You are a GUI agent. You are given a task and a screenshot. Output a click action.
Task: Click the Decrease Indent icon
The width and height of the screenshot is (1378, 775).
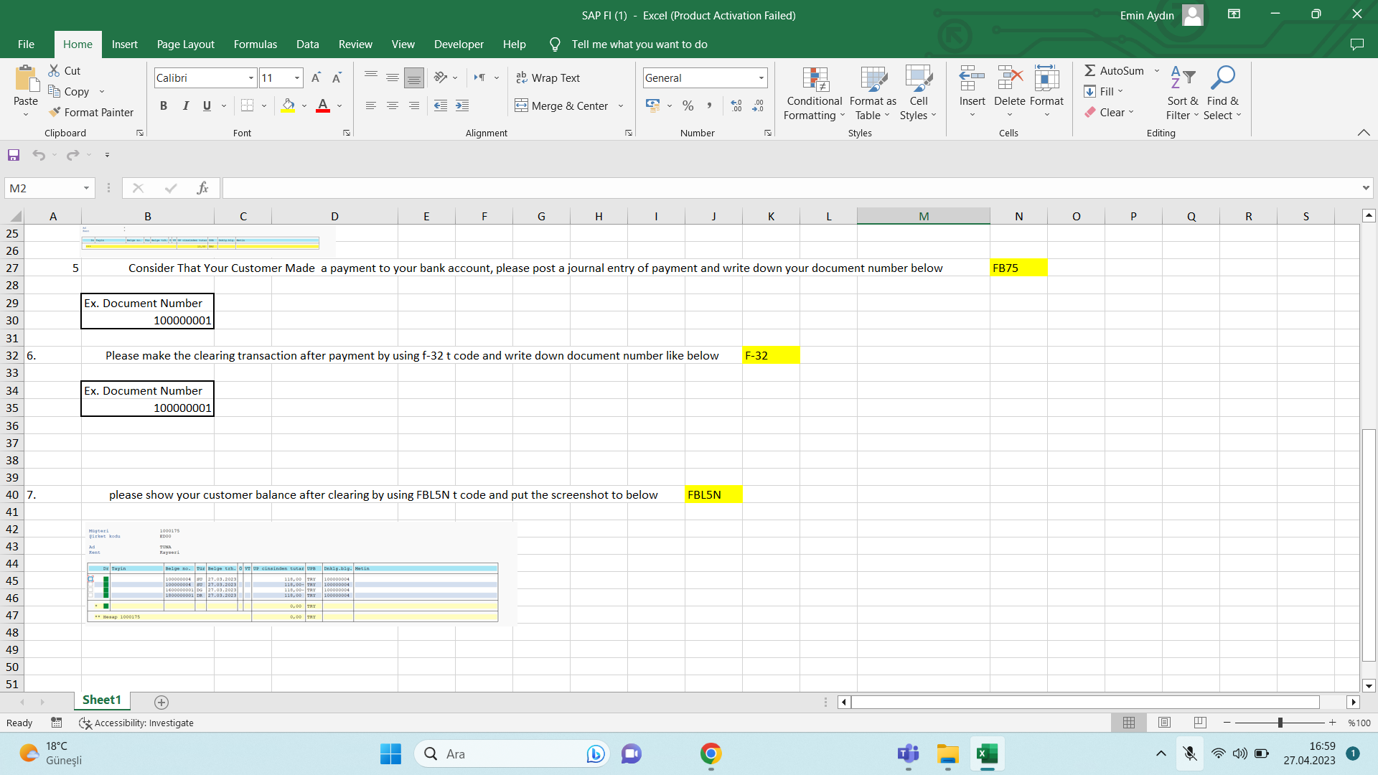pos(441,105)
